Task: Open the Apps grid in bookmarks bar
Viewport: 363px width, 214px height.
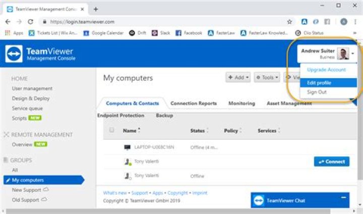Action: pos(14,33)
